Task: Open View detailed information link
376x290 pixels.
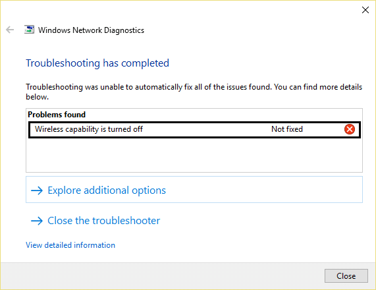Action: 70,245
